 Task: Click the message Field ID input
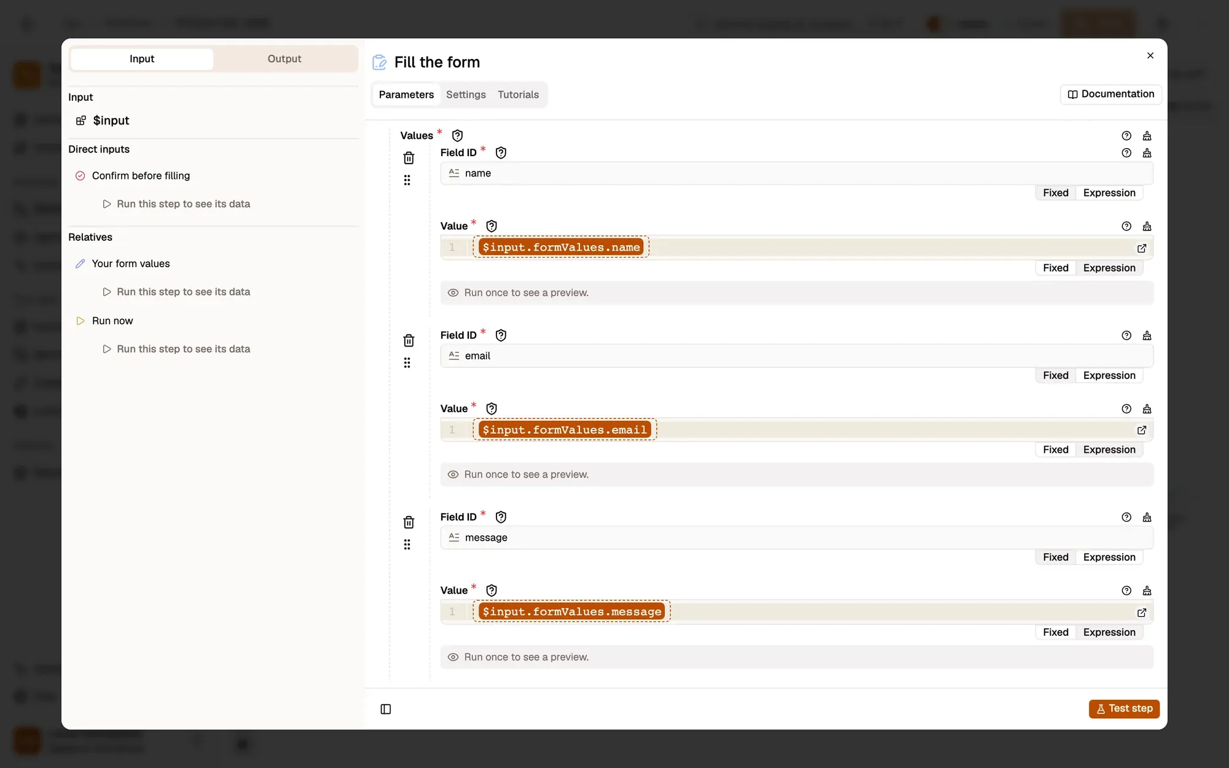click(796, 538)
